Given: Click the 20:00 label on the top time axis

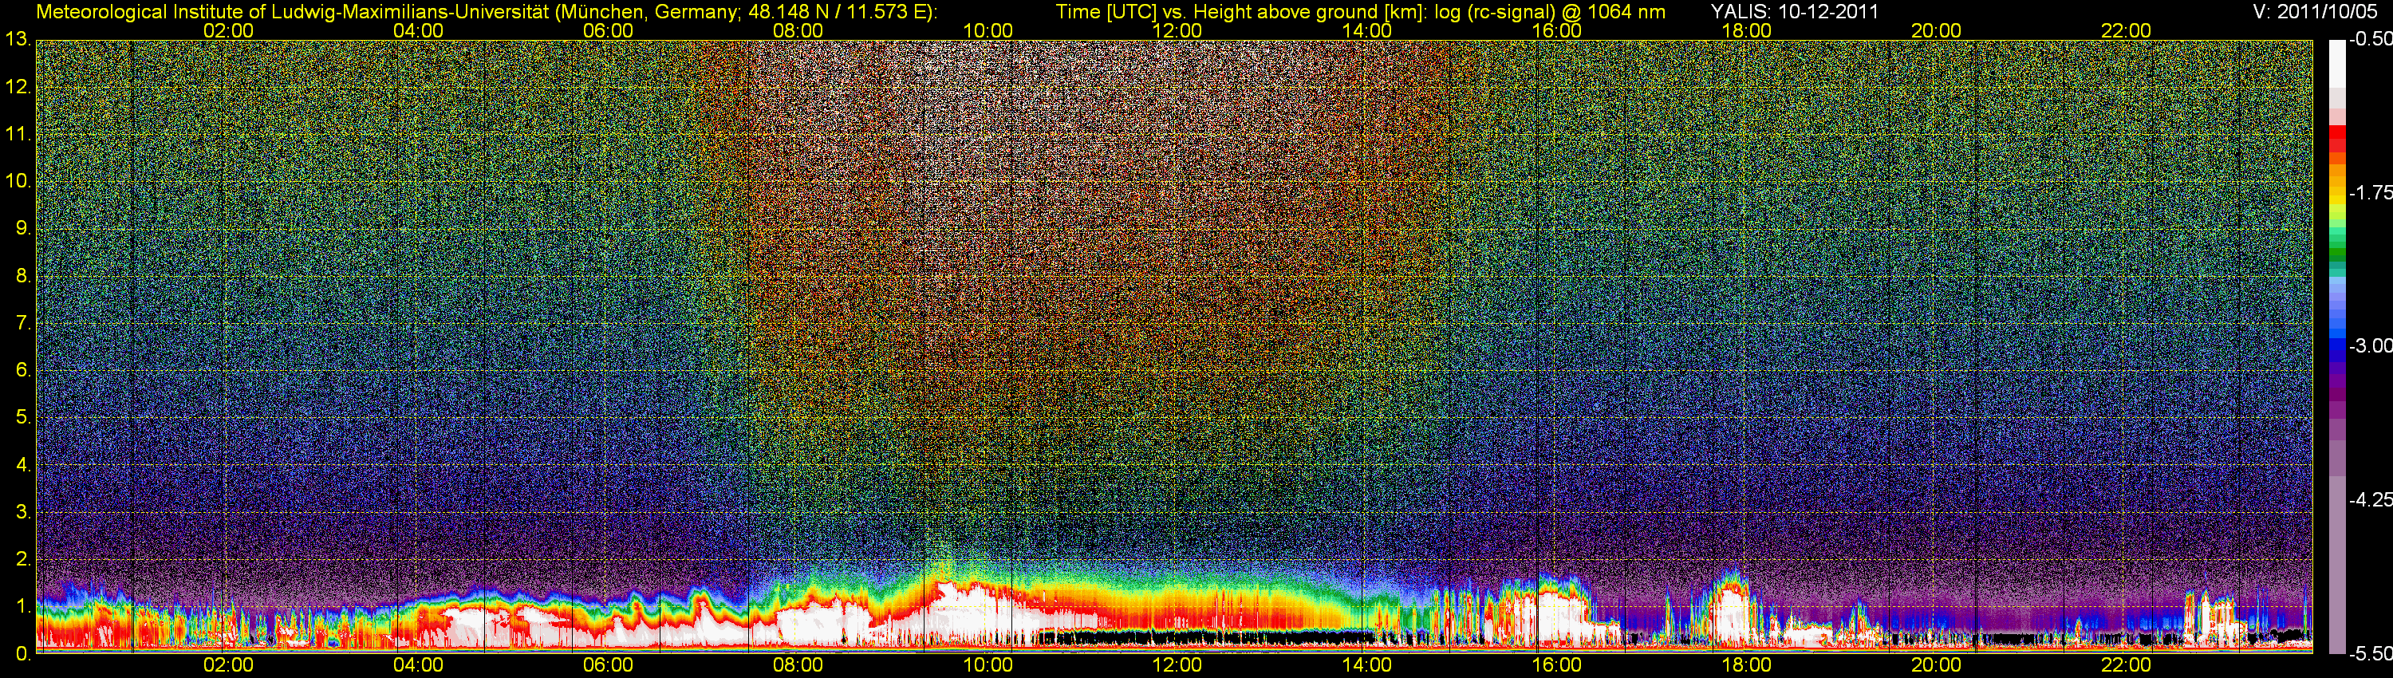Looking at the screenshot, I should pyautogui.click(x=1936, y=30).
